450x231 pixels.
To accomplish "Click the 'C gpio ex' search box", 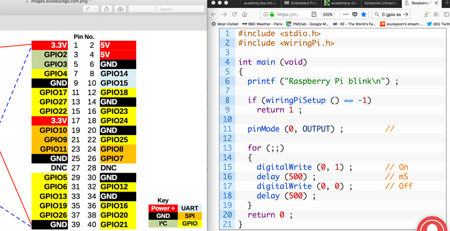I will (391, 14).
